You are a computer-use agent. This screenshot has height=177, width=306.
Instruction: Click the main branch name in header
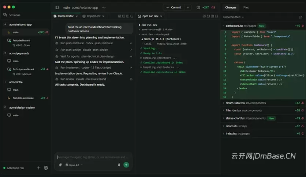tap(66, 7)
